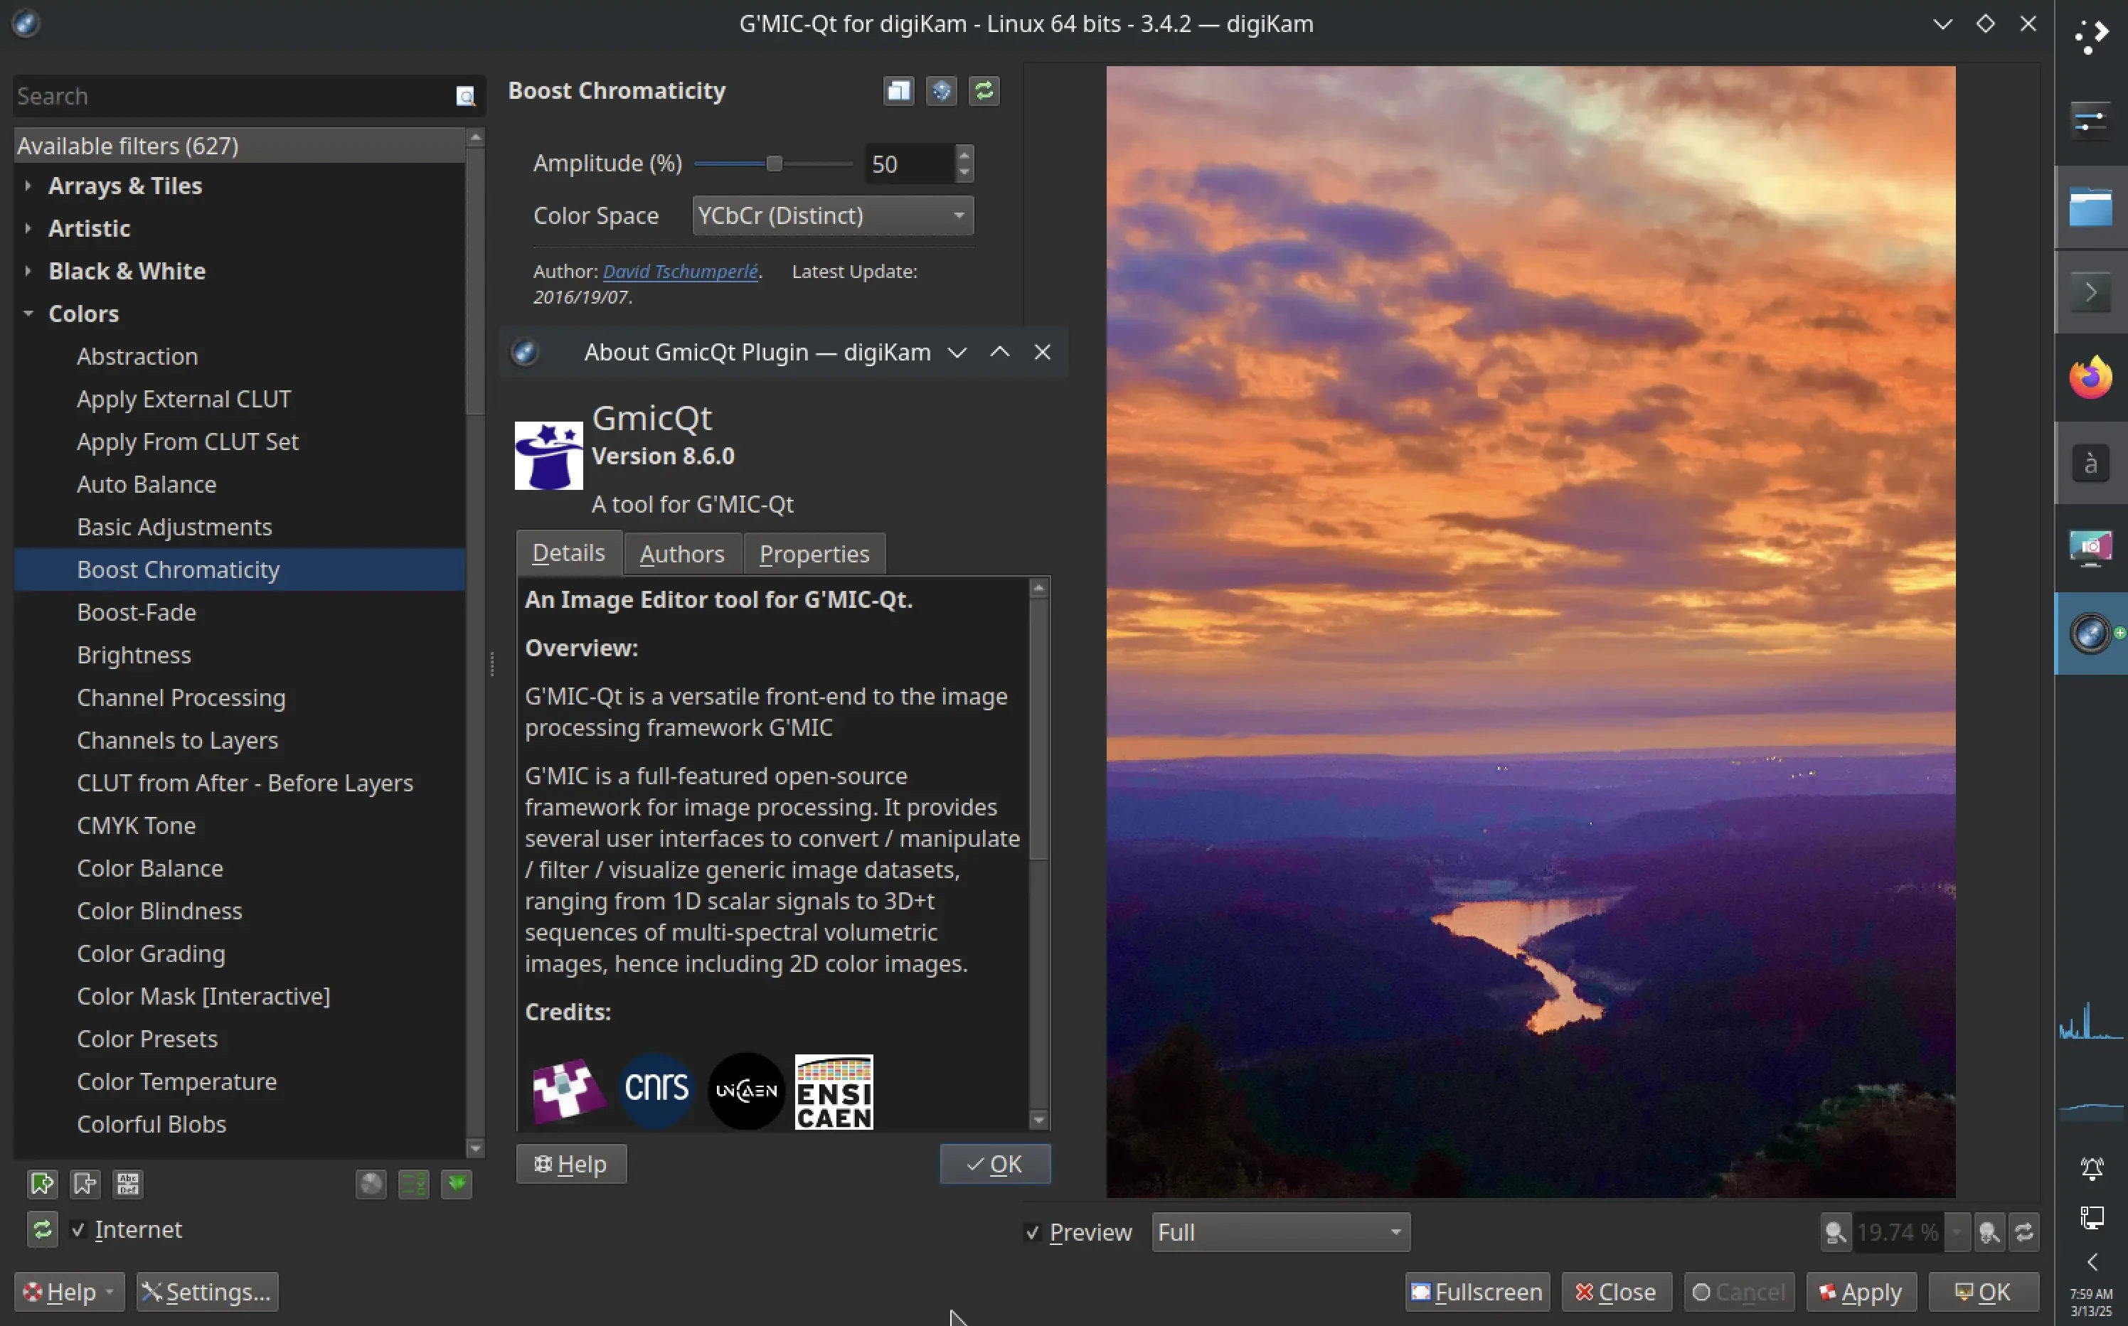The height and width of the screenshot is (1326, 2128).
Task: Click the add fave bookmark icon
Action: [41, 1184]
